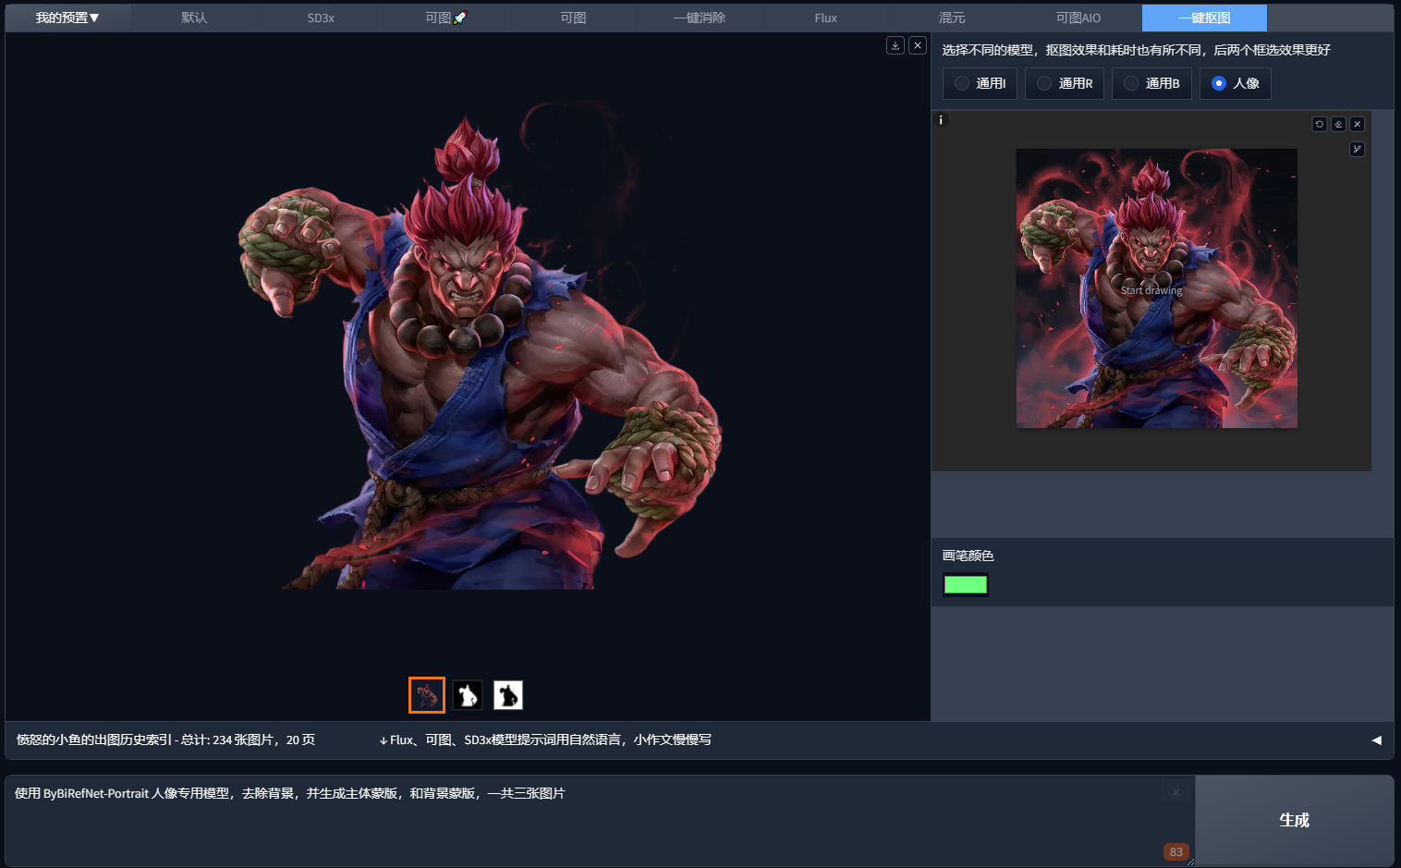Switch to the 可图AIO tab
Image resolution: width=1401 pixels, height=868 pixels.
tap(1078, 18)
